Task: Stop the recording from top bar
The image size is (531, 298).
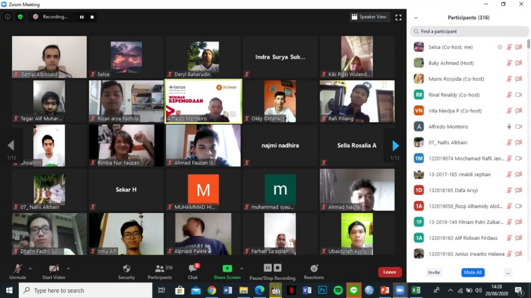Action: (x=92, y=17)
